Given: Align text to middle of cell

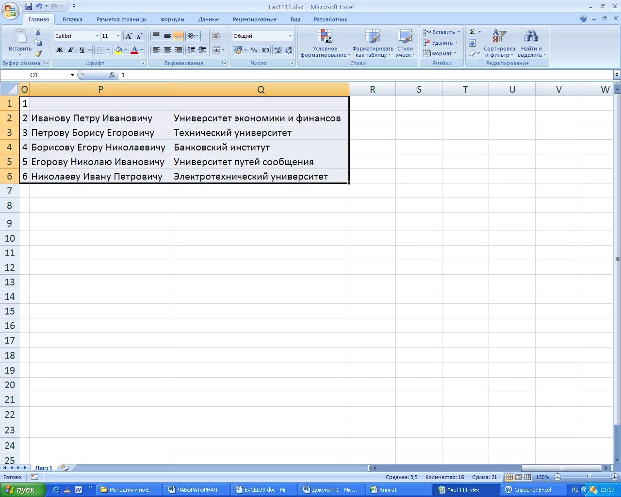Looking at the screenshot, I should 167,36.
